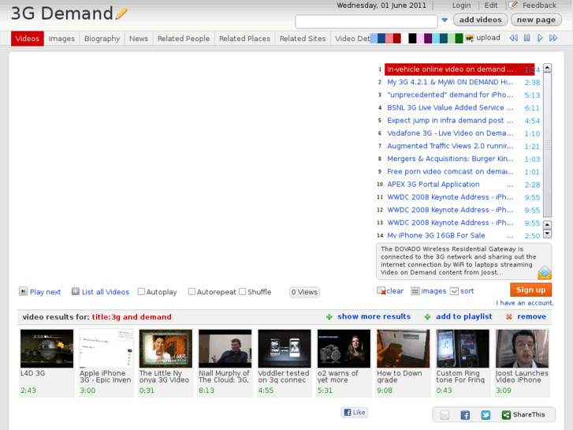This screenshot has height=430, width=573.
Task: Click the List all Videos plus icon
Action: [x=76, y=291]
